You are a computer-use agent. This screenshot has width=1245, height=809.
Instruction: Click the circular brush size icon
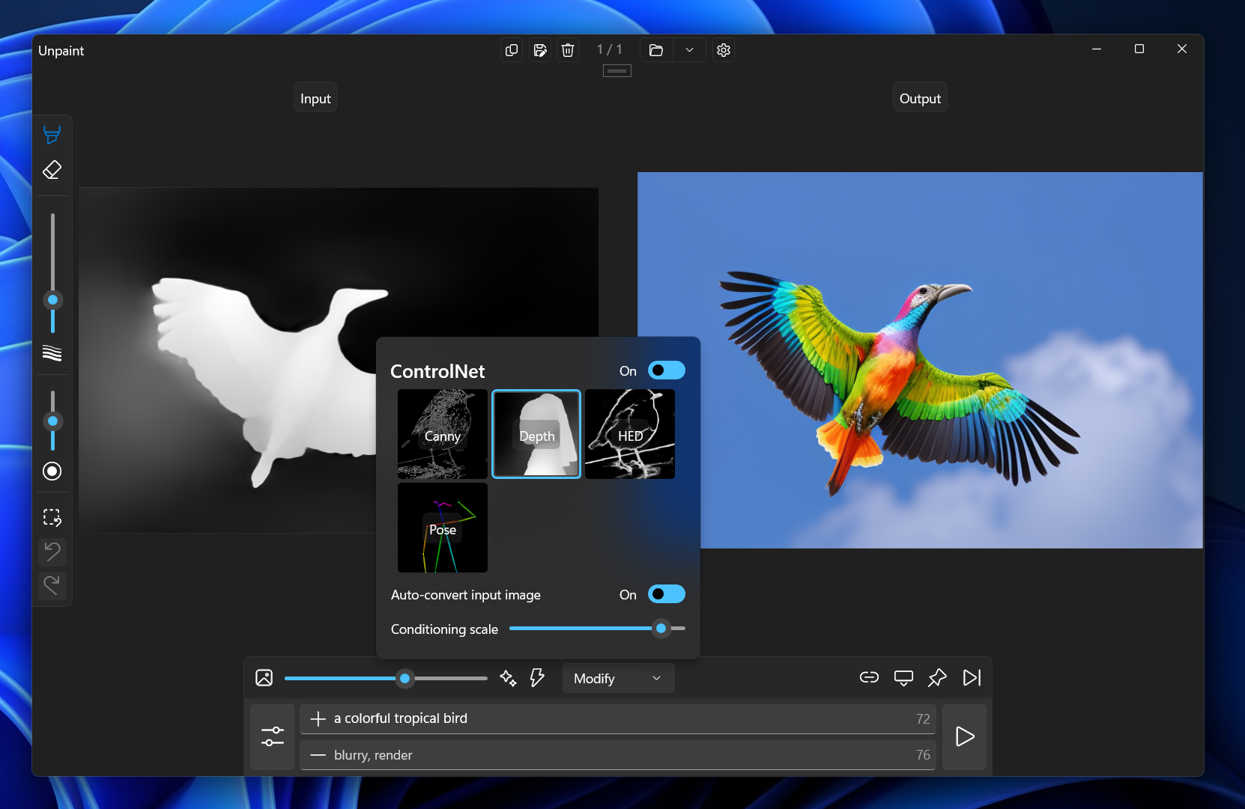pyautogui.click(x=52, y=471)
